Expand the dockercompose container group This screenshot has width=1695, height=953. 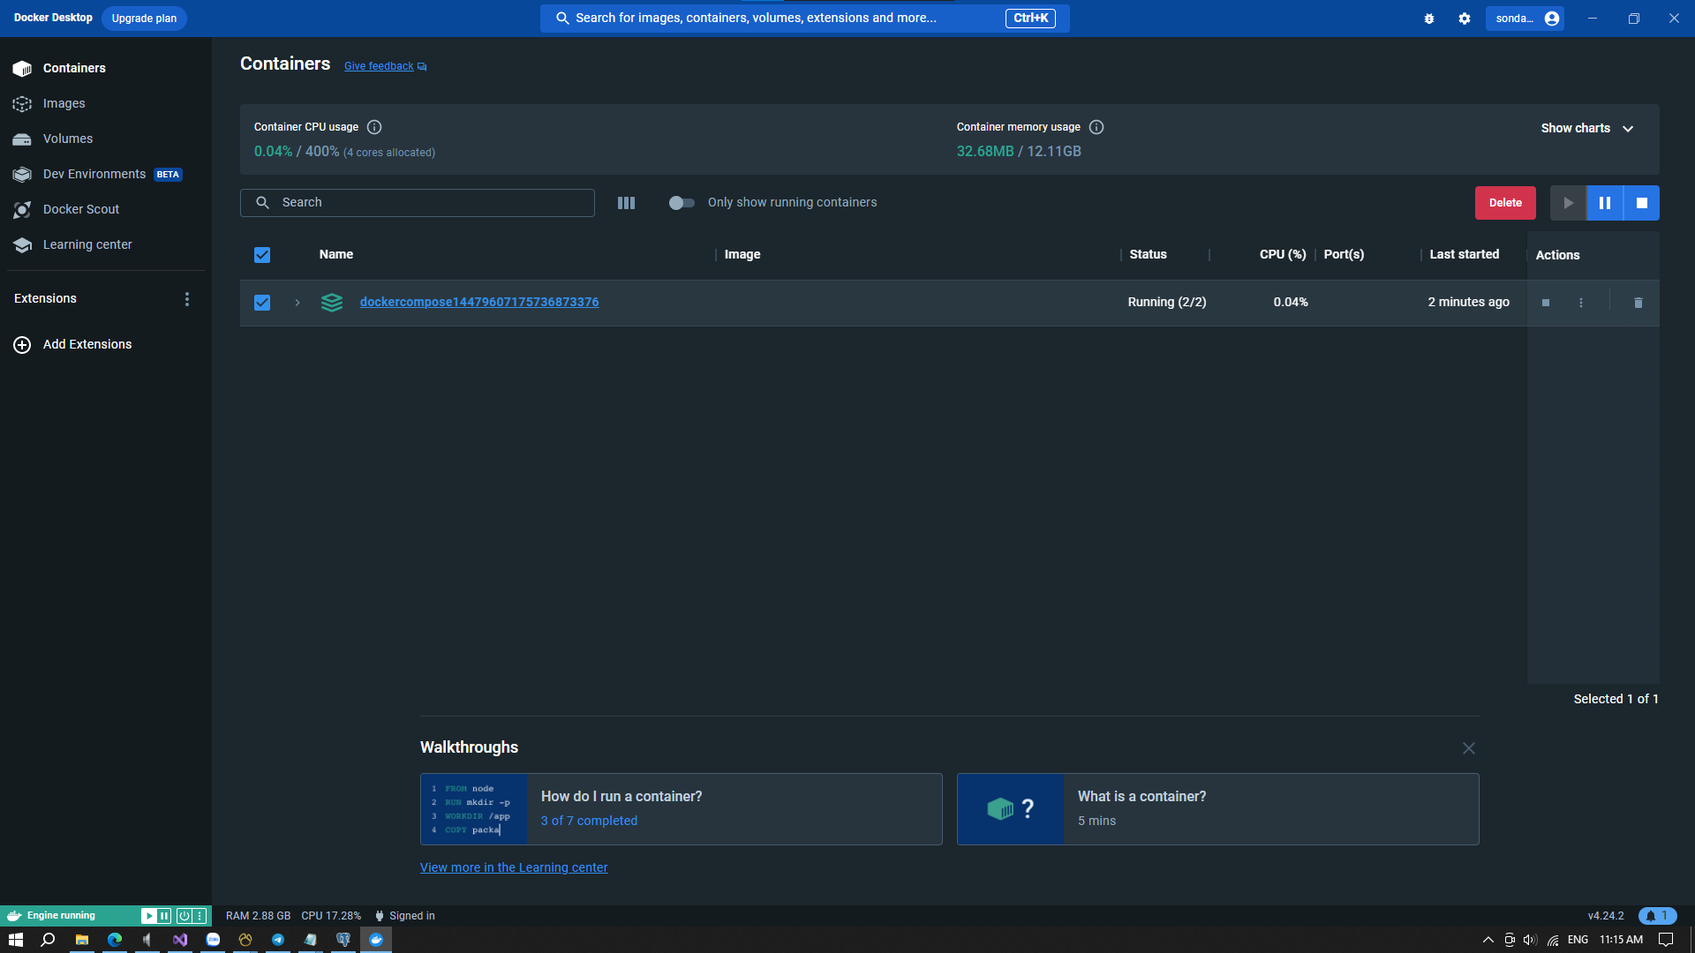(x=298, y=303)
